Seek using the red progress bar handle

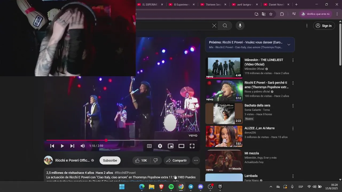(106, 140)
